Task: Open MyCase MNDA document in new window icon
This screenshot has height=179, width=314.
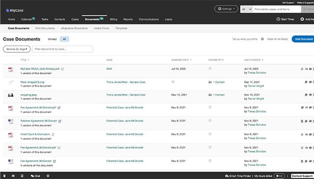Action: (62, 69)
